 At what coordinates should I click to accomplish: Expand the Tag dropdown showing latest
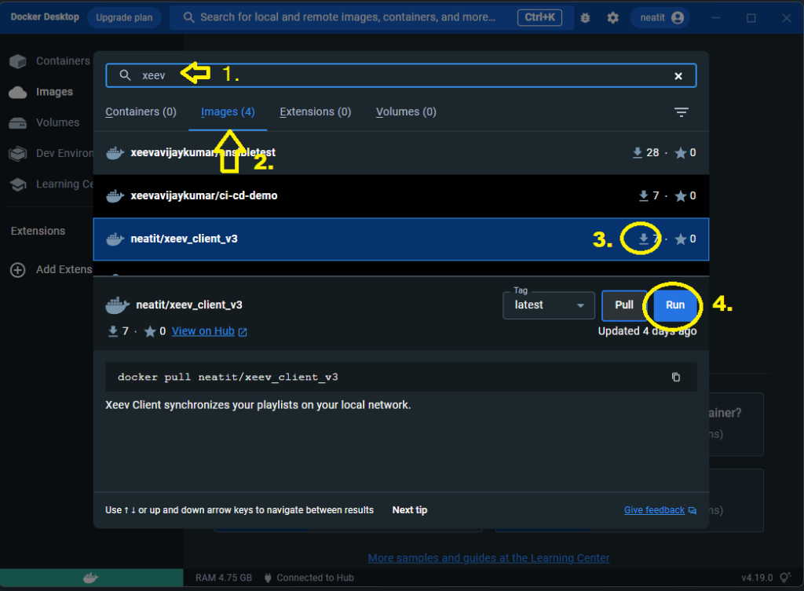(549, 305)
